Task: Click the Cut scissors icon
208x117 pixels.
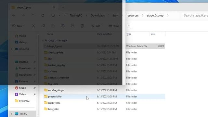Action: [33, 26]
